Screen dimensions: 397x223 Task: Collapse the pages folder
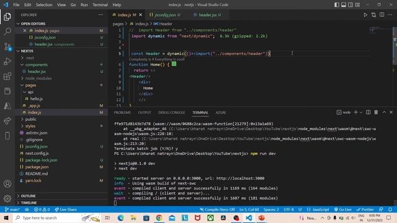coord(62,85)
